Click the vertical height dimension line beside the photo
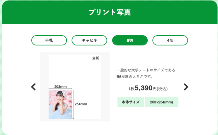218x135 pixels. pos(73,104)
